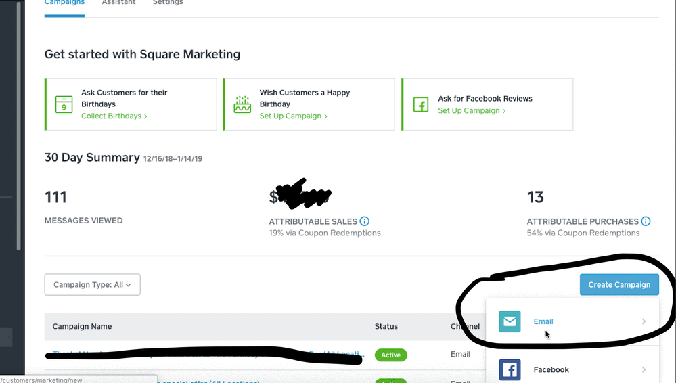Expand the Email option chevron
Image resolution: width=676 pixels, height=383 pixels.
[644, 321]
